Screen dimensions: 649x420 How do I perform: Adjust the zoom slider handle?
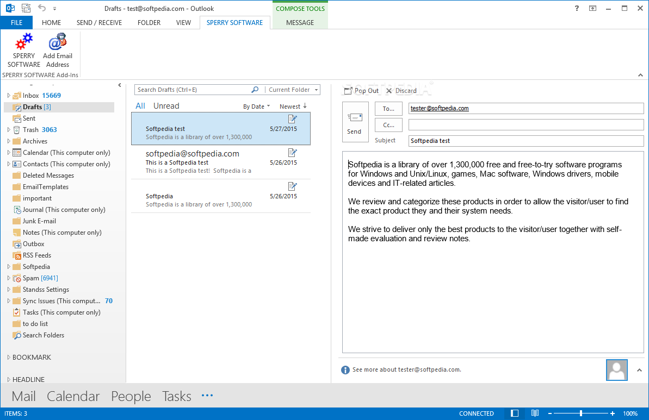(x=581, y=413)
